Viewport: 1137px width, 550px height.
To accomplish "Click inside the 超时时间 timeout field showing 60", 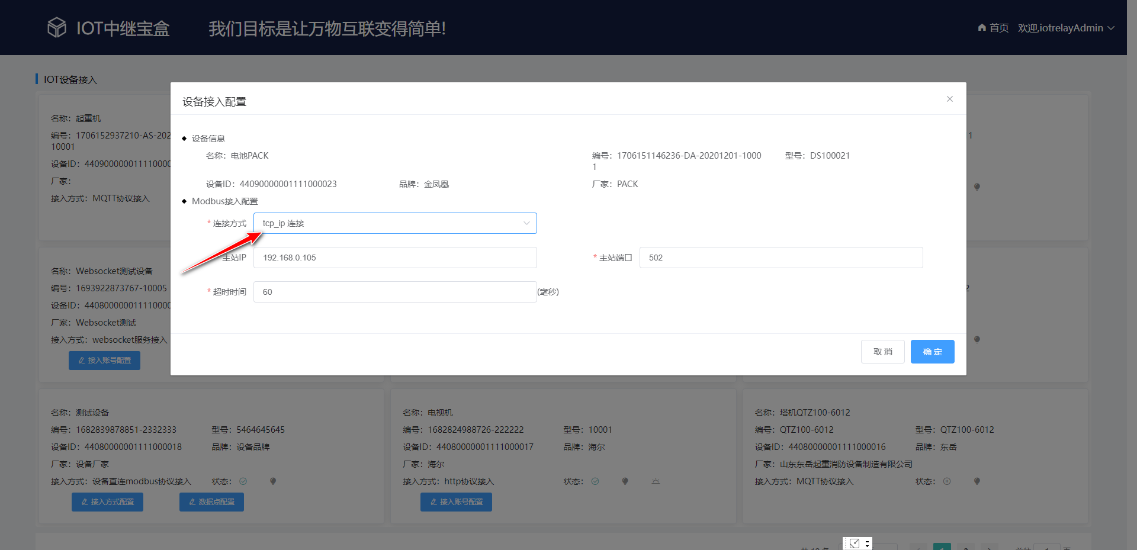I will pos(395,291).
